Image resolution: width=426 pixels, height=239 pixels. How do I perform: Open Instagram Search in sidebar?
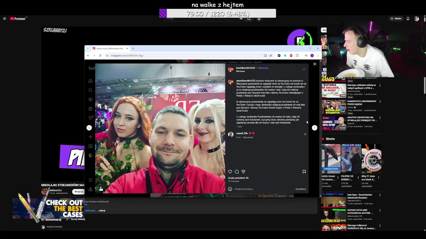(90, 90)
